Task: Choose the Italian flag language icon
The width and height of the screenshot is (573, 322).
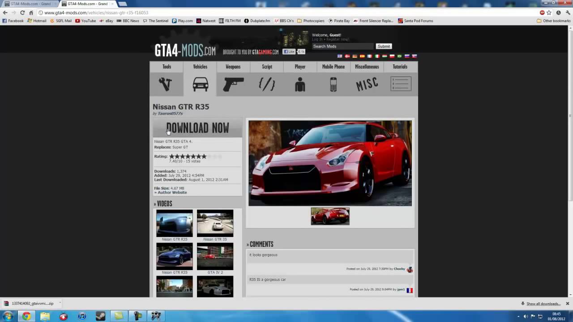Action: click(x=377, y=56)
